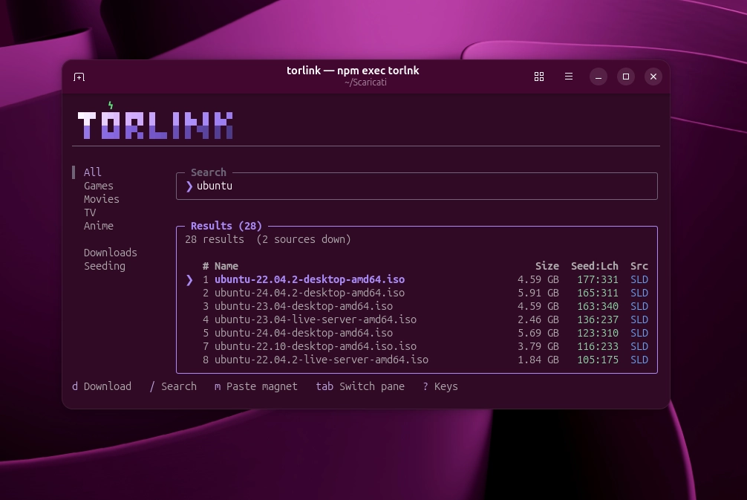
Task: Click the 3.79 GB size value
Action: pyautogui.click(x=538, y=346)
